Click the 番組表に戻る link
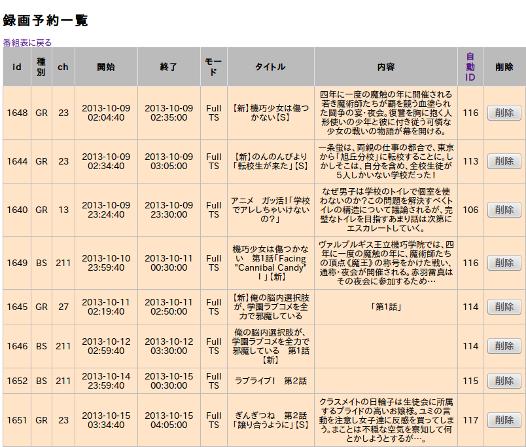The image size is (526, 447). (x=27, y=43)
